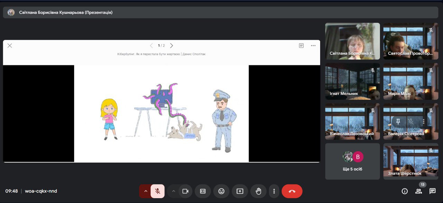Open options for Валерія Осетрова's tile
Viewport: 443px width, 203px height.
[423, 122]
